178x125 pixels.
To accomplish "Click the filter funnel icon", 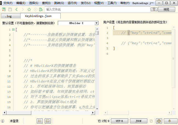I will pyautogui.click(x=154, y=9).
